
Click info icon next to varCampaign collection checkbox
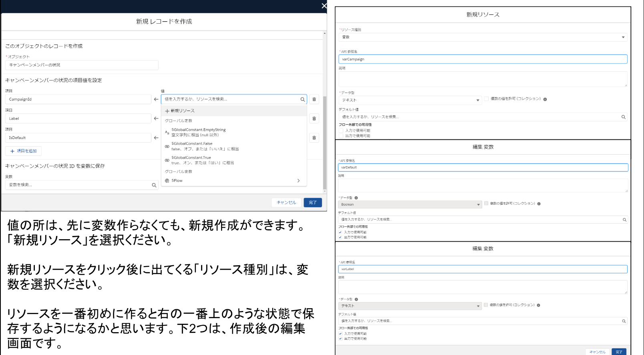[545, 99]
